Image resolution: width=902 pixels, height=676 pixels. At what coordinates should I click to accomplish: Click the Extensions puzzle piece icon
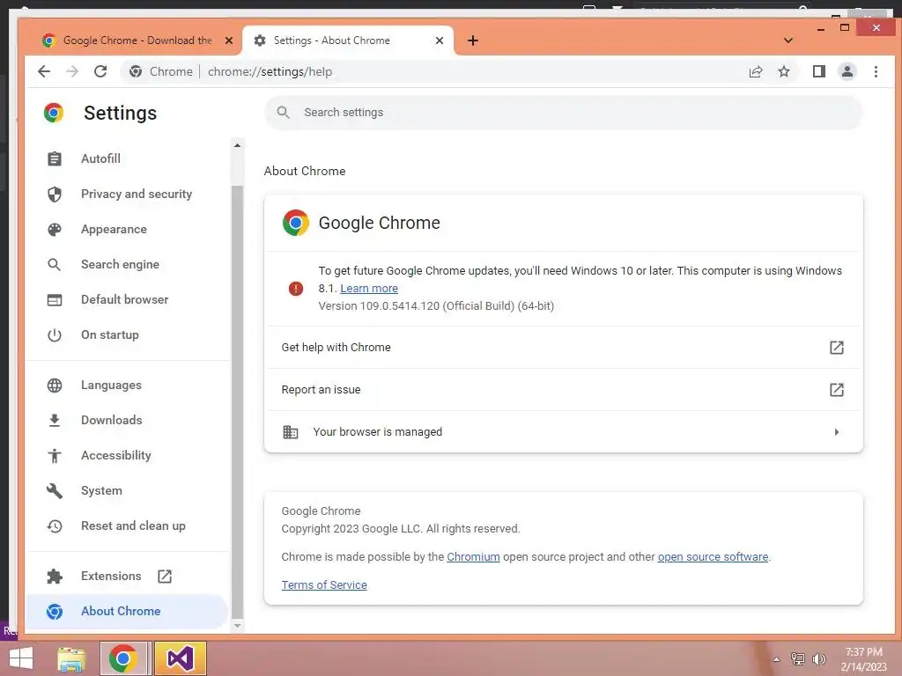(55, 576)
